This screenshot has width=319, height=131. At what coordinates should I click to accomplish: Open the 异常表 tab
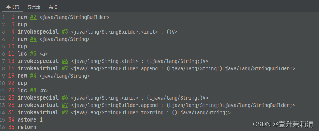[34, 7]
